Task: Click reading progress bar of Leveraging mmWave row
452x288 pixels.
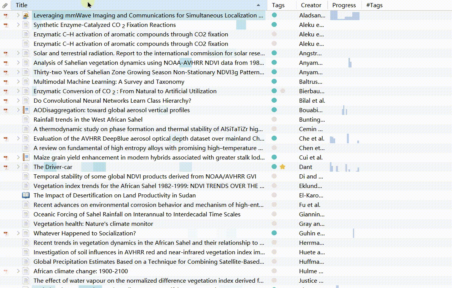Action: [x=345, y=16]
